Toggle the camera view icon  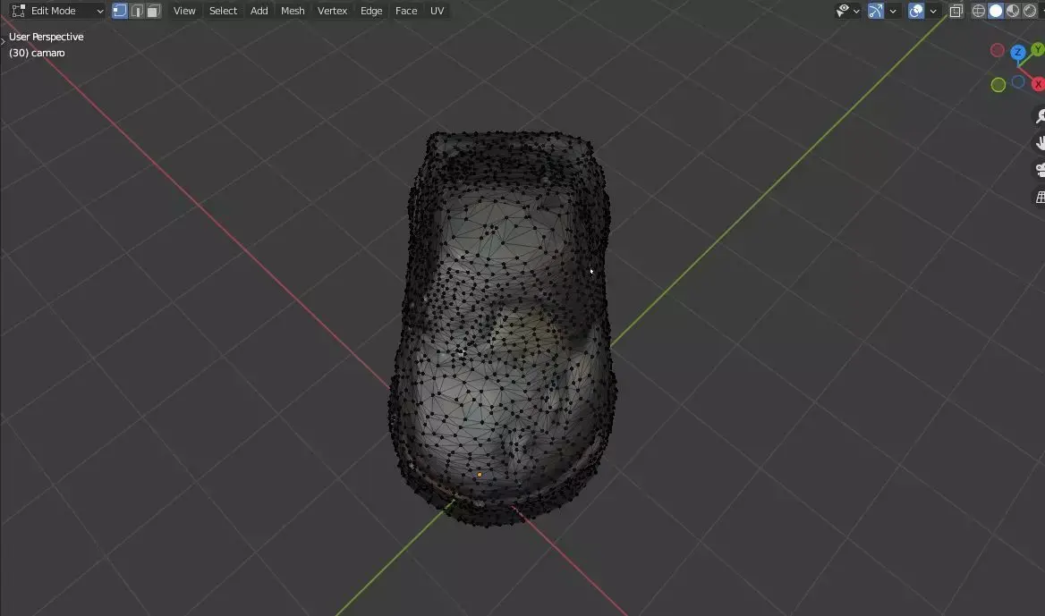pyautogui.click(x=1039, y=170)
